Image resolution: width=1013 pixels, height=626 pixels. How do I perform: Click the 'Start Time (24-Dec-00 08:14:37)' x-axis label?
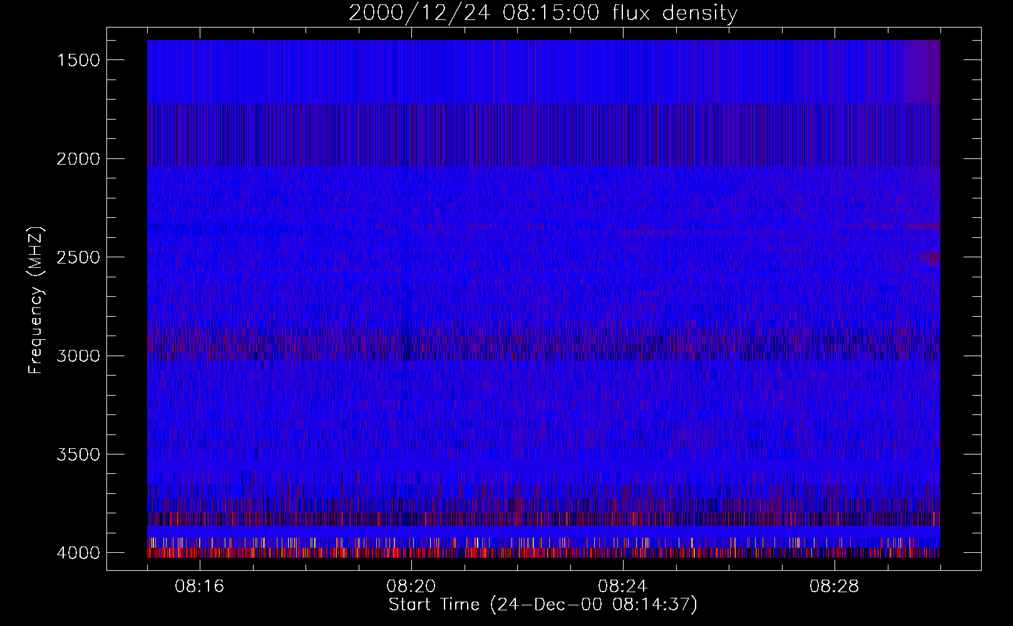543,605
